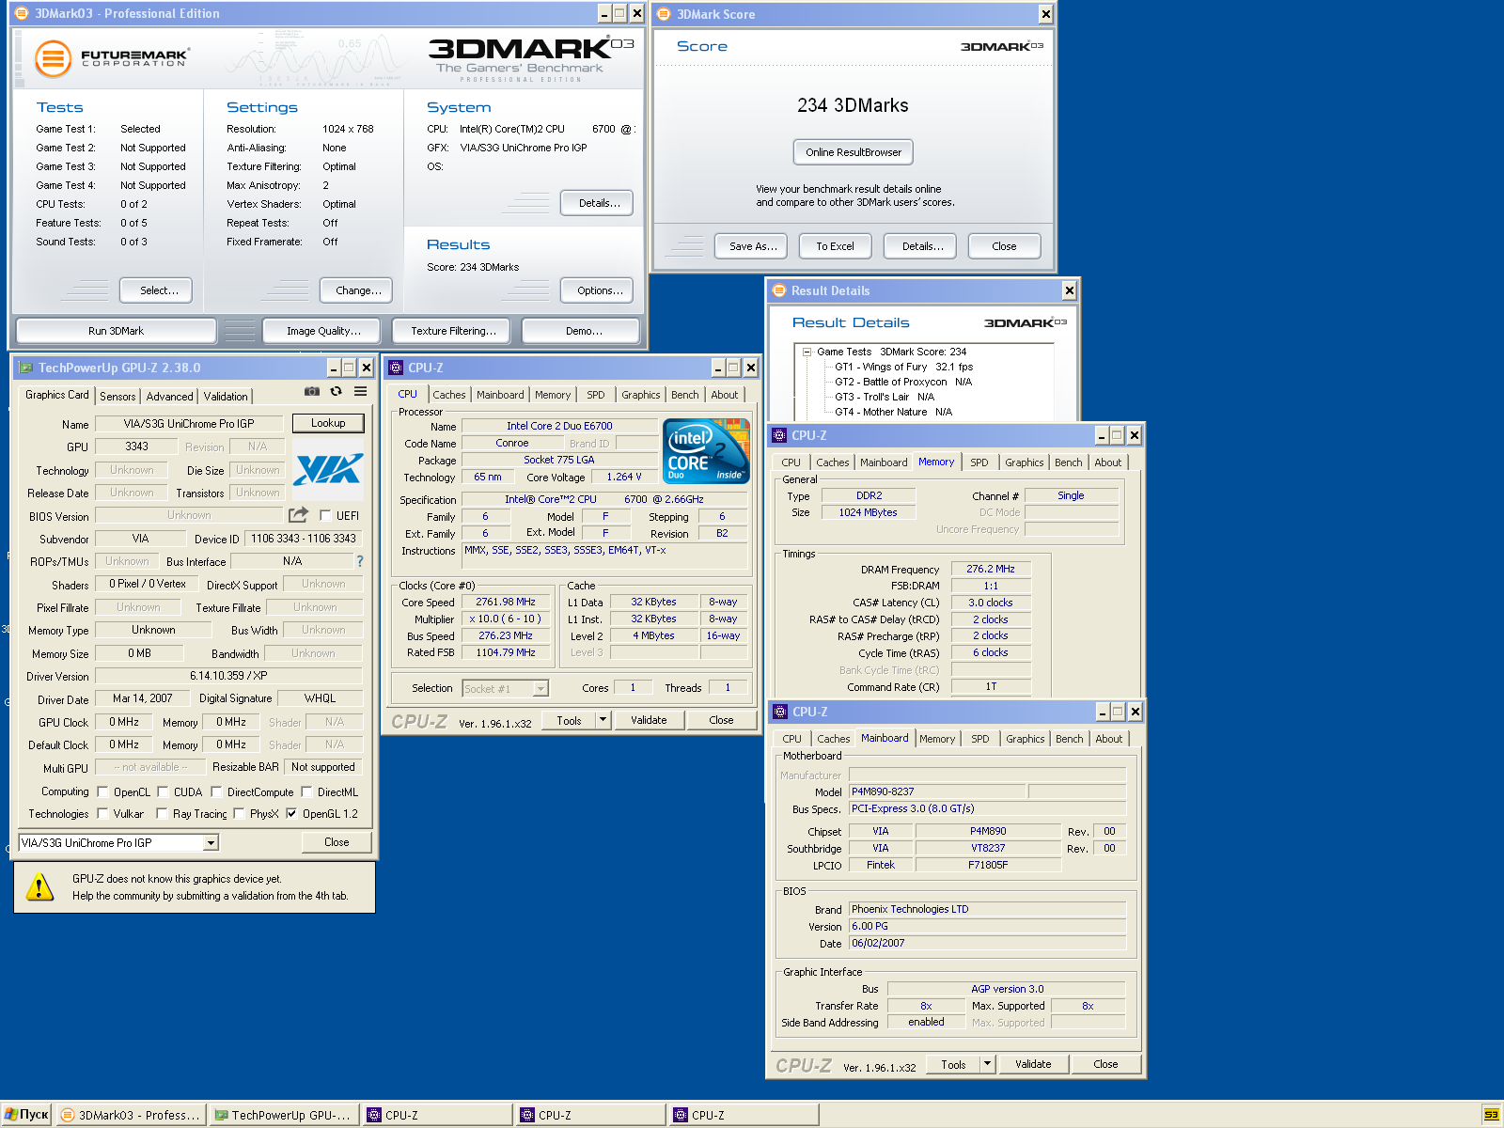Toggle the UEFI checkbox

[325, 515]
